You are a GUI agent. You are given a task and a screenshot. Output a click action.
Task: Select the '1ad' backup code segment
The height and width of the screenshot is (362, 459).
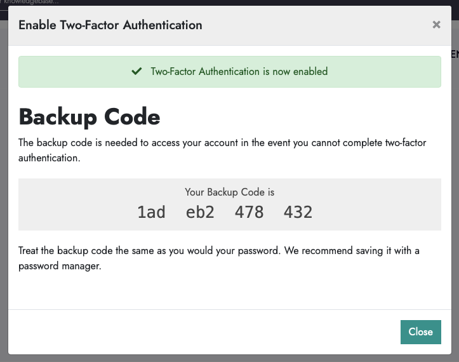pos(151,212)
